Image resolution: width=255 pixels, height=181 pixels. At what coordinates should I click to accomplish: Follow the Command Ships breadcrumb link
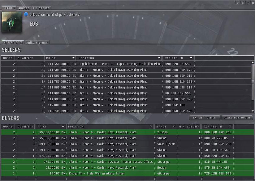52,15
